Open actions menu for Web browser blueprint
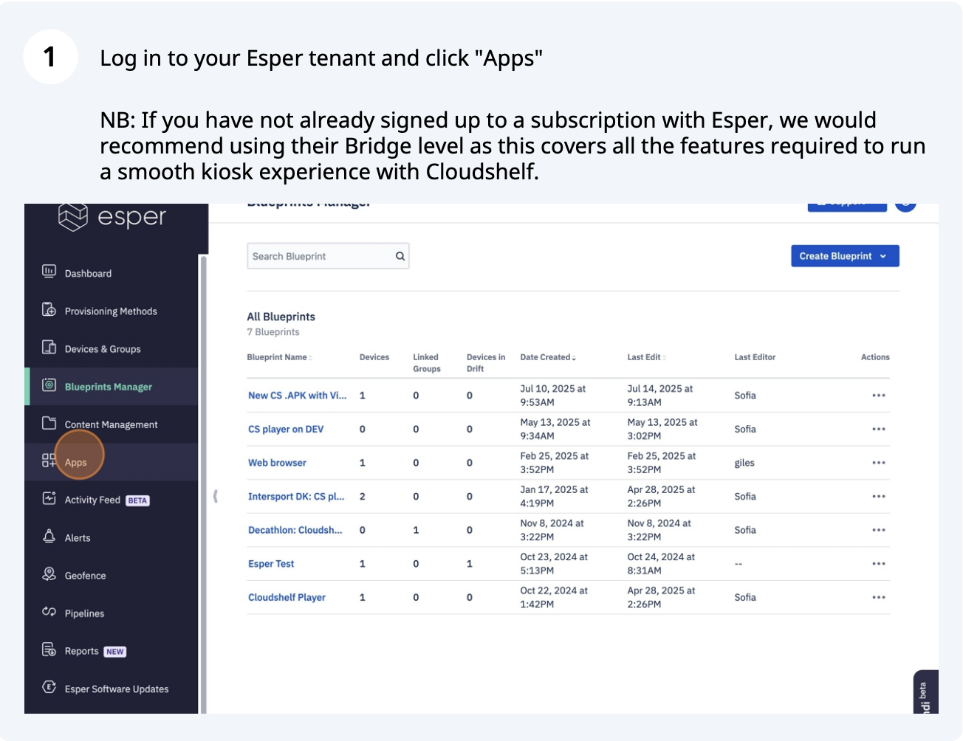Screen dimensions: 963x741 point(878,463)
